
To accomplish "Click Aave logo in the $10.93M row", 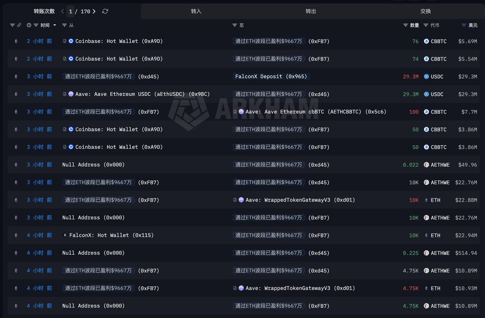I will point(241,288).
